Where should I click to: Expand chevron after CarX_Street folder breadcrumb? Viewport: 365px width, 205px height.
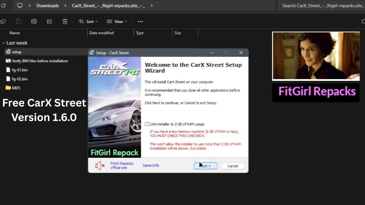pyautogui.click(x=151, y=5)
